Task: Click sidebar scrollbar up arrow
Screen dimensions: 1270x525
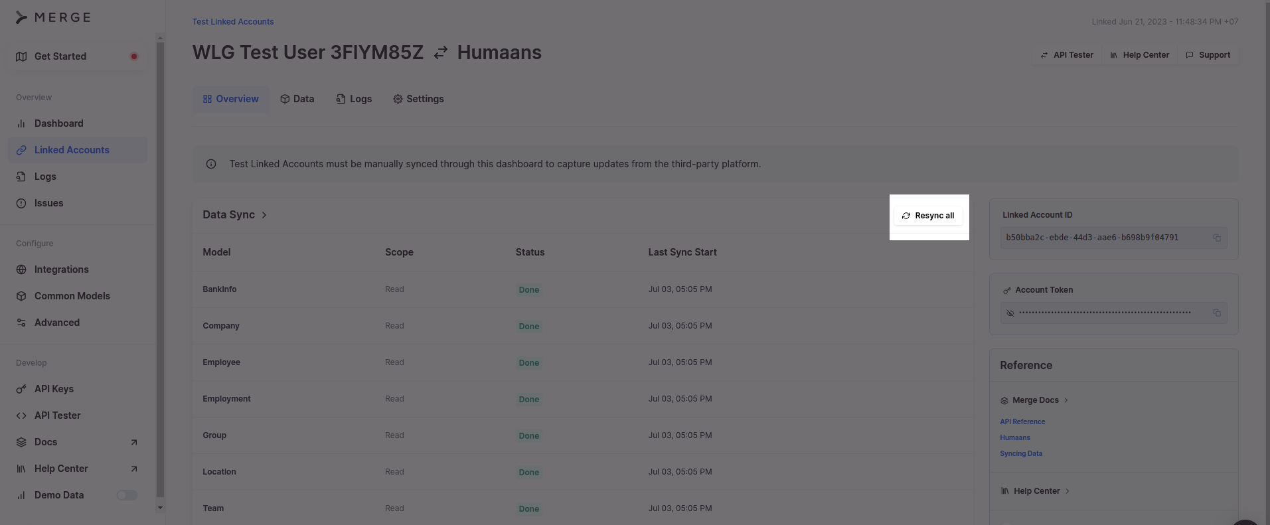Action: point(160,38)
